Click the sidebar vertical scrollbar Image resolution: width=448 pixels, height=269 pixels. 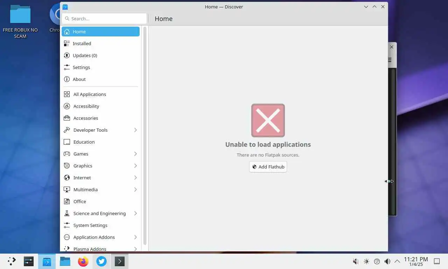pos(145,136)
